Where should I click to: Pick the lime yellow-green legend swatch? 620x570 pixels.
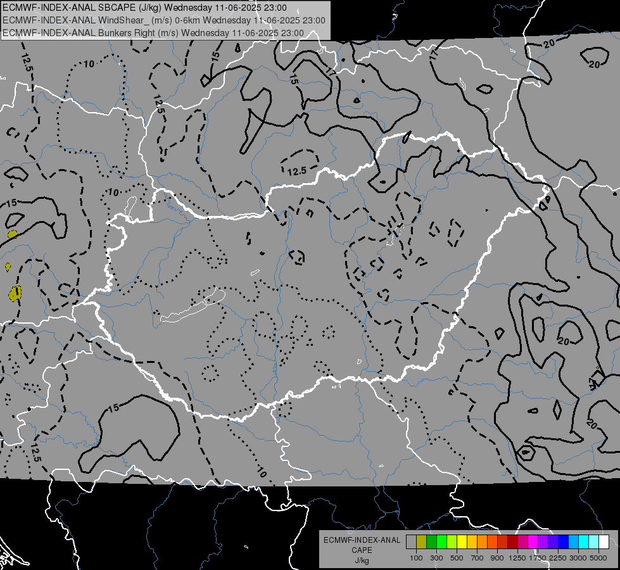(452, 542)
